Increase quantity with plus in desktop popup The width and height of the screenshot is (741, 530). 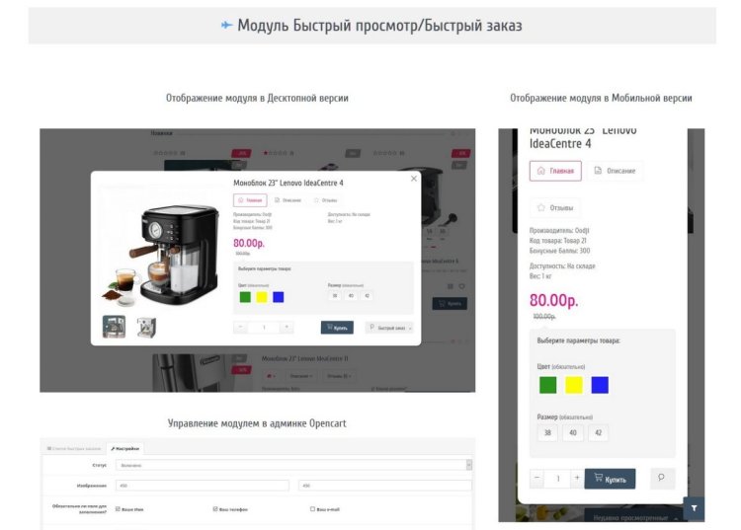(x=286, y=327)
